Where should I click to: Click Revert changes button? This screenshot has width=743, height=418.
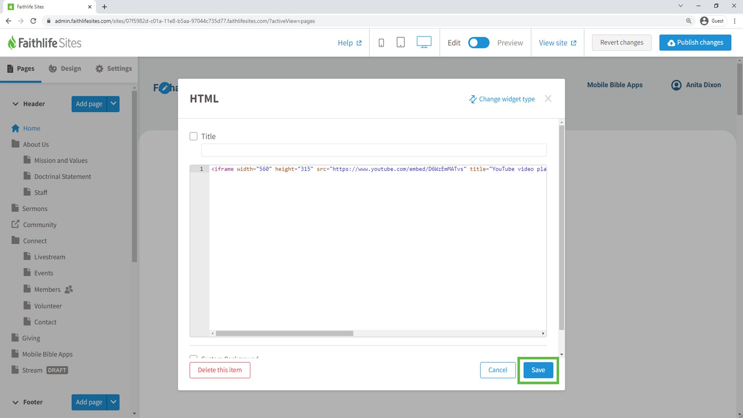coord(621,43)
